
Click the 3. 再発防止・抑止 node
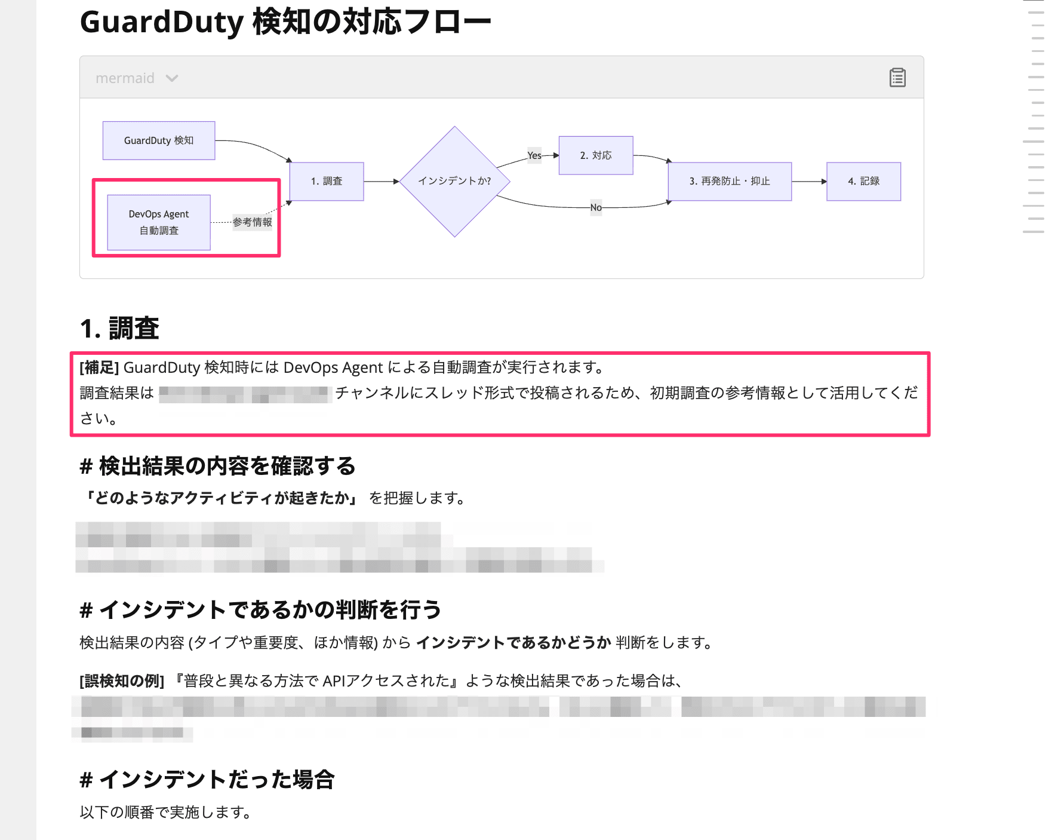pyautogui.click(x=730, y=181)
